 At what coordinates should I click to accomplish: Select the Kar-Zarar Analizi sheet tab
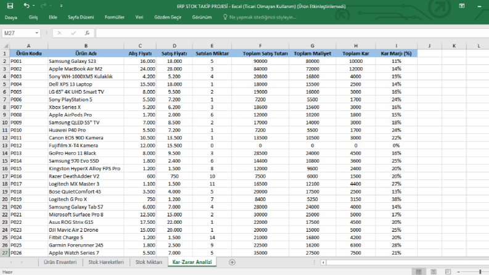192,262
